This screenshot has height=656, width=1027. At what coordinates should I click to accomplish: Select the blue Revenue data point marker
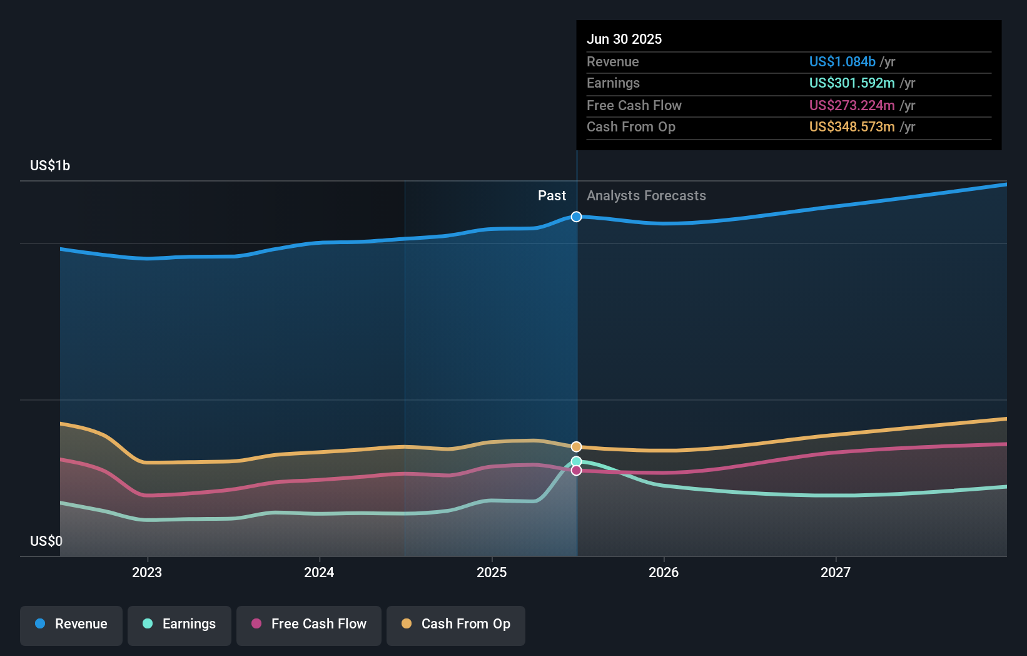point(575,217)
